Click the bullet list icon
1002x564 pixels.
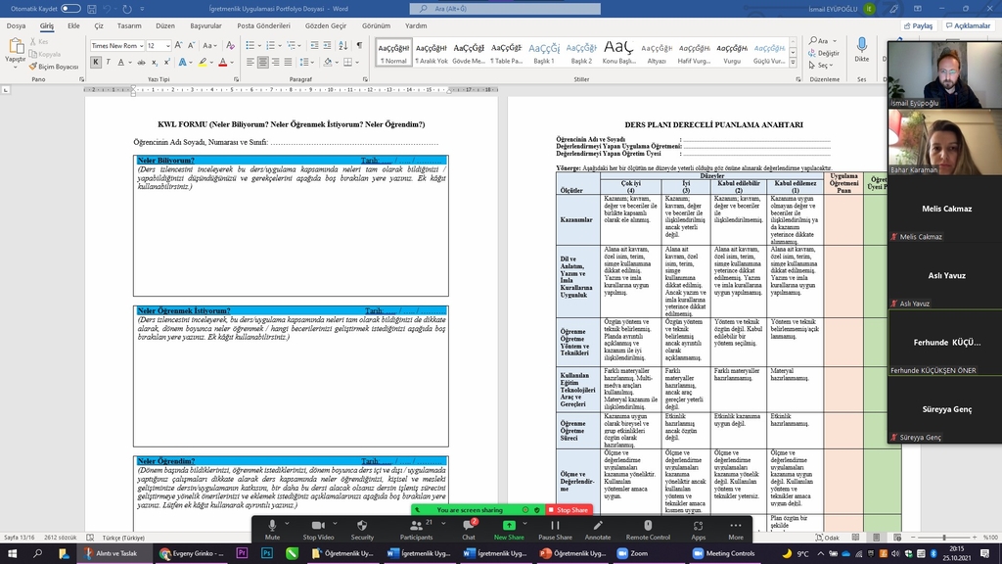point(250,45)
